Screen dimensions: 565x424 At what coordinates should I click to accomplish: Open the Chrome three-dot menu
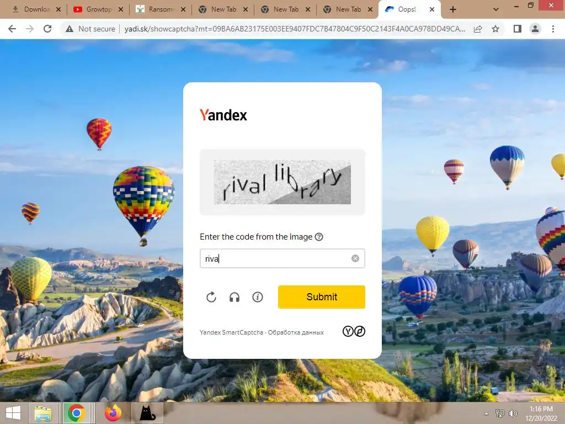[553, 29]
